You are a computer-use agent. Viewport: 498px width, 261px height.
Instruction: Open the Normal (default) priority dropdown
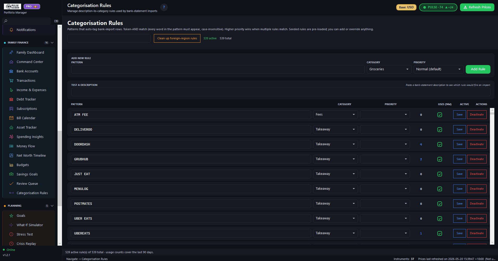coord(438,69)
